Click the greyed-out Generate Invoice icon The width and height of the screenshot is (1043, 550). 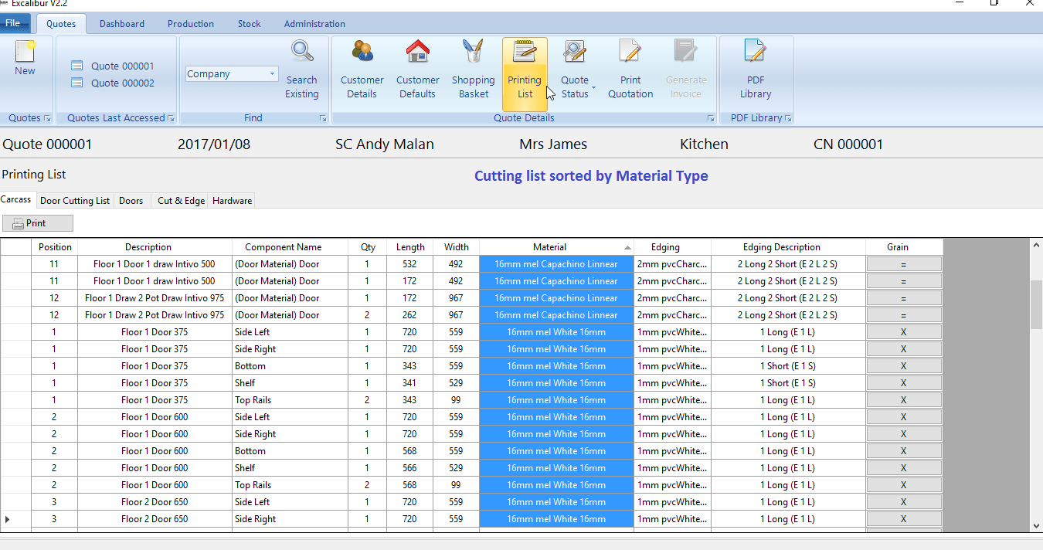(685, 52)
